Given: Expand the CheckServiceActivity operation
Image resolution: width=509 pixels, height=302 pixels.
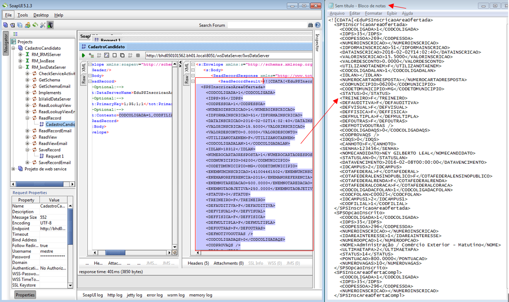Looking at the screenshot, I should click(27, 73).
